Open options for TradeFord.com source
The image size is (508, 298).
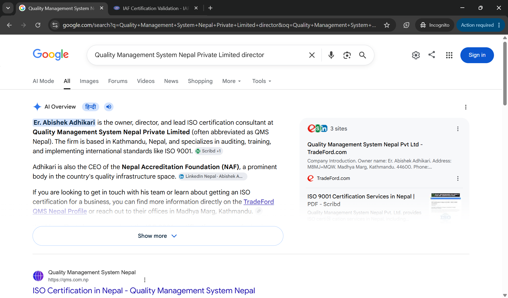pyautogui.click(x=458, y=178)
